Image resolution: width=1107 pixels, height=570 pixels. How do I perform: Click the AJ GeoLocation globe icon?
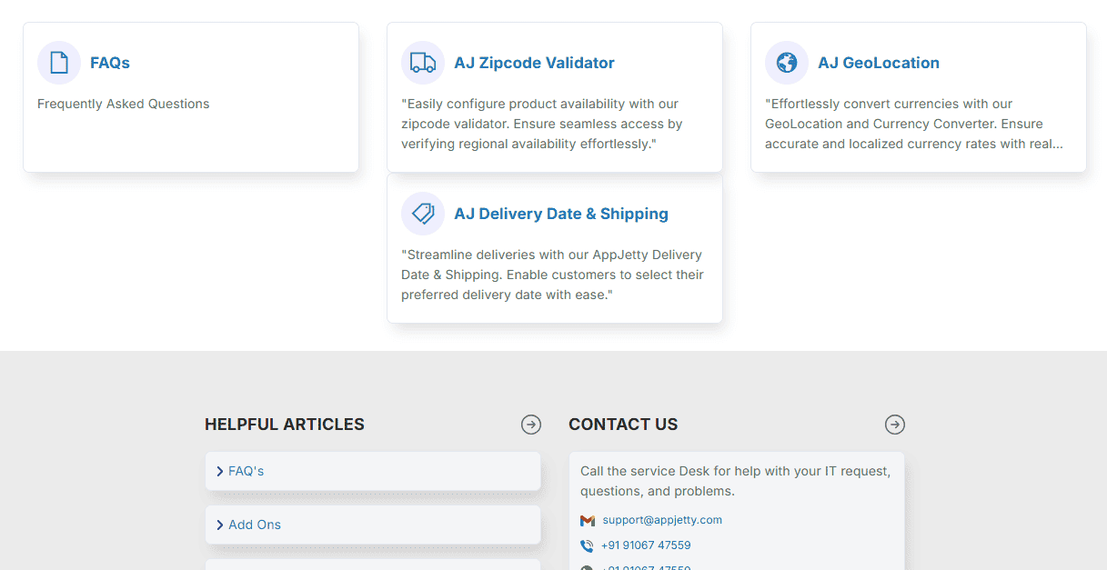click(x=787, y=63)
